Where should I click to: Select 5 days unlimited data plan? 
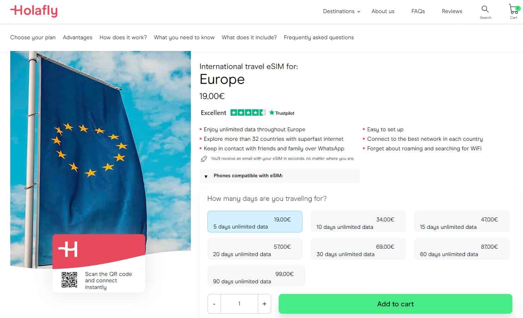point(255,222)
